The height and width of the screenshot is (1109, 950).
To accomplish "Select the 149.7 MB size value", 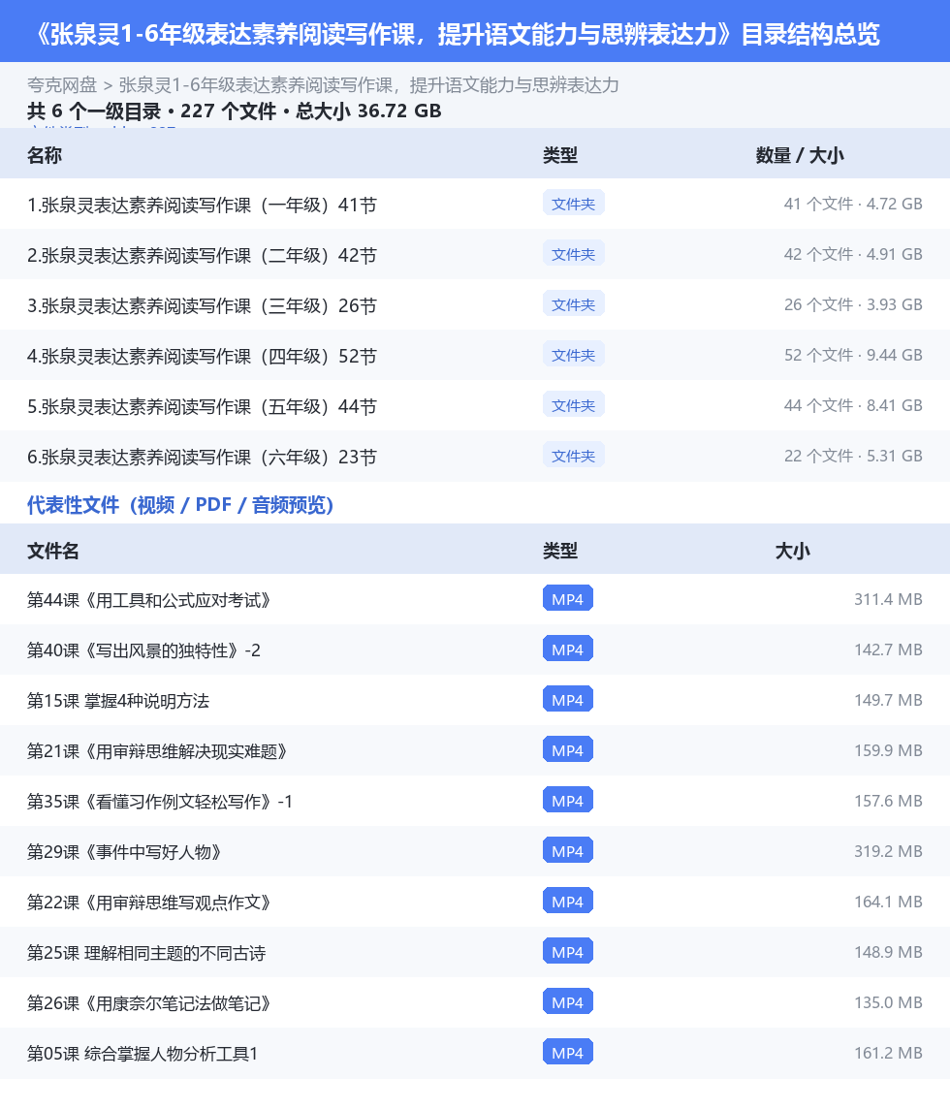I will 889,700.
